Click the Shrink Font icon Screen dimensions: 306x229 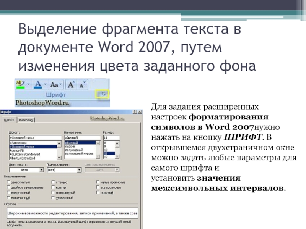pyautogui.click(x=82, y=84)
